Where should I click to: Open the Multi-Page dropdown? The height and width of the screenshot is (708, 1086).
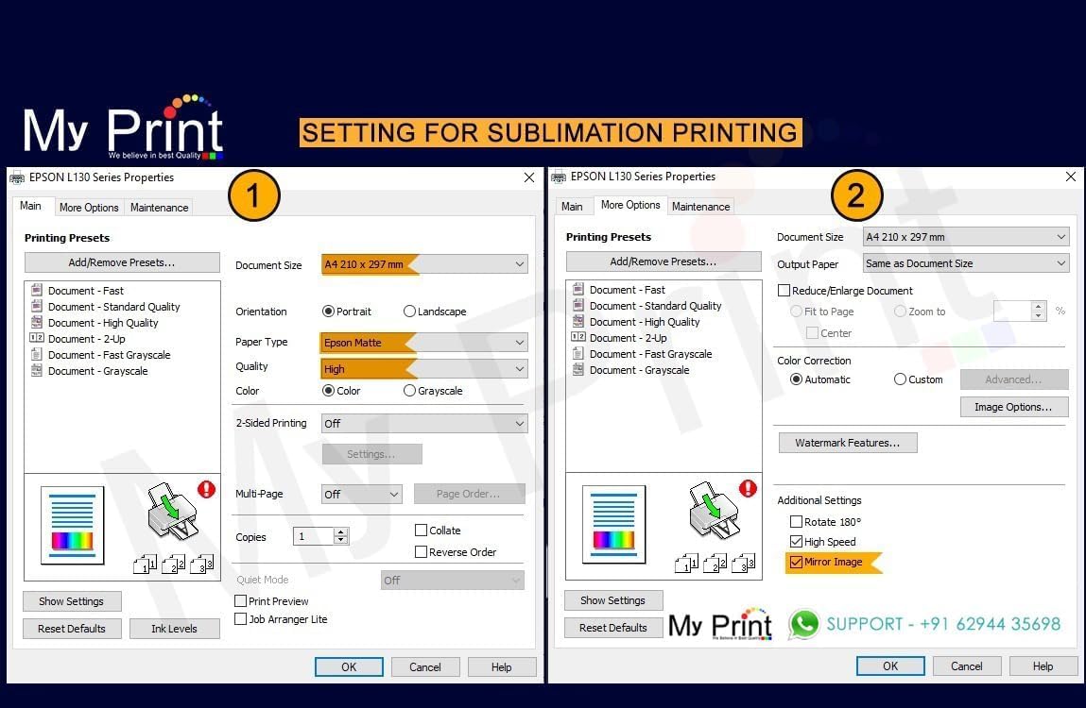[x=362, y=494]
